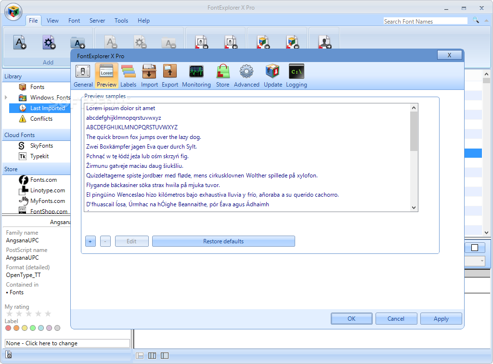Open the Import preferences pane
493x364 pixels.
click(149, 75)
